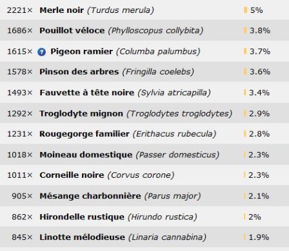Select Hirondelle rustique species link
Viewport: 289px width, 251px height.
click(82, 217)
